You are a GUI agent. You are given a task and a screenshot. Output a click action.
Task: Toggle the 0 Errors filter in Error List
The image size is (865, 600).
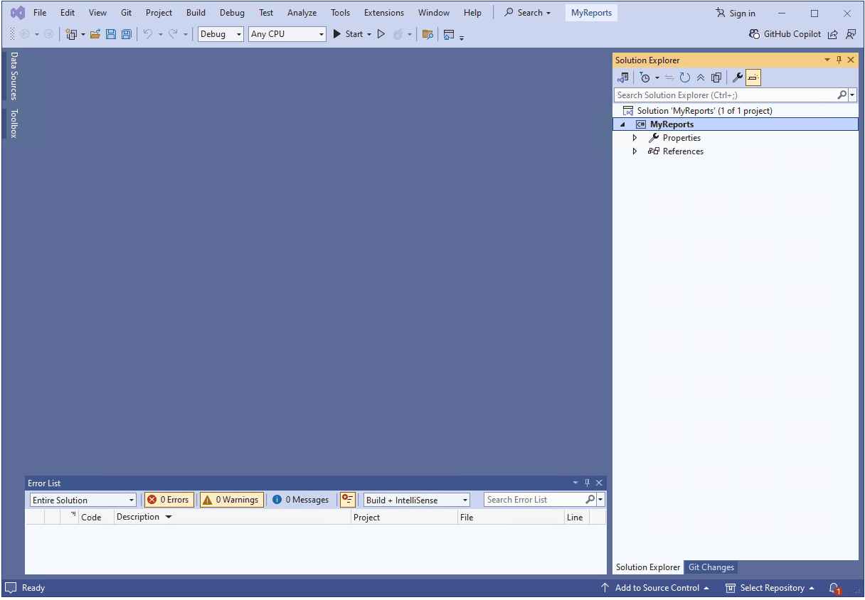click(x=169, y=499)
